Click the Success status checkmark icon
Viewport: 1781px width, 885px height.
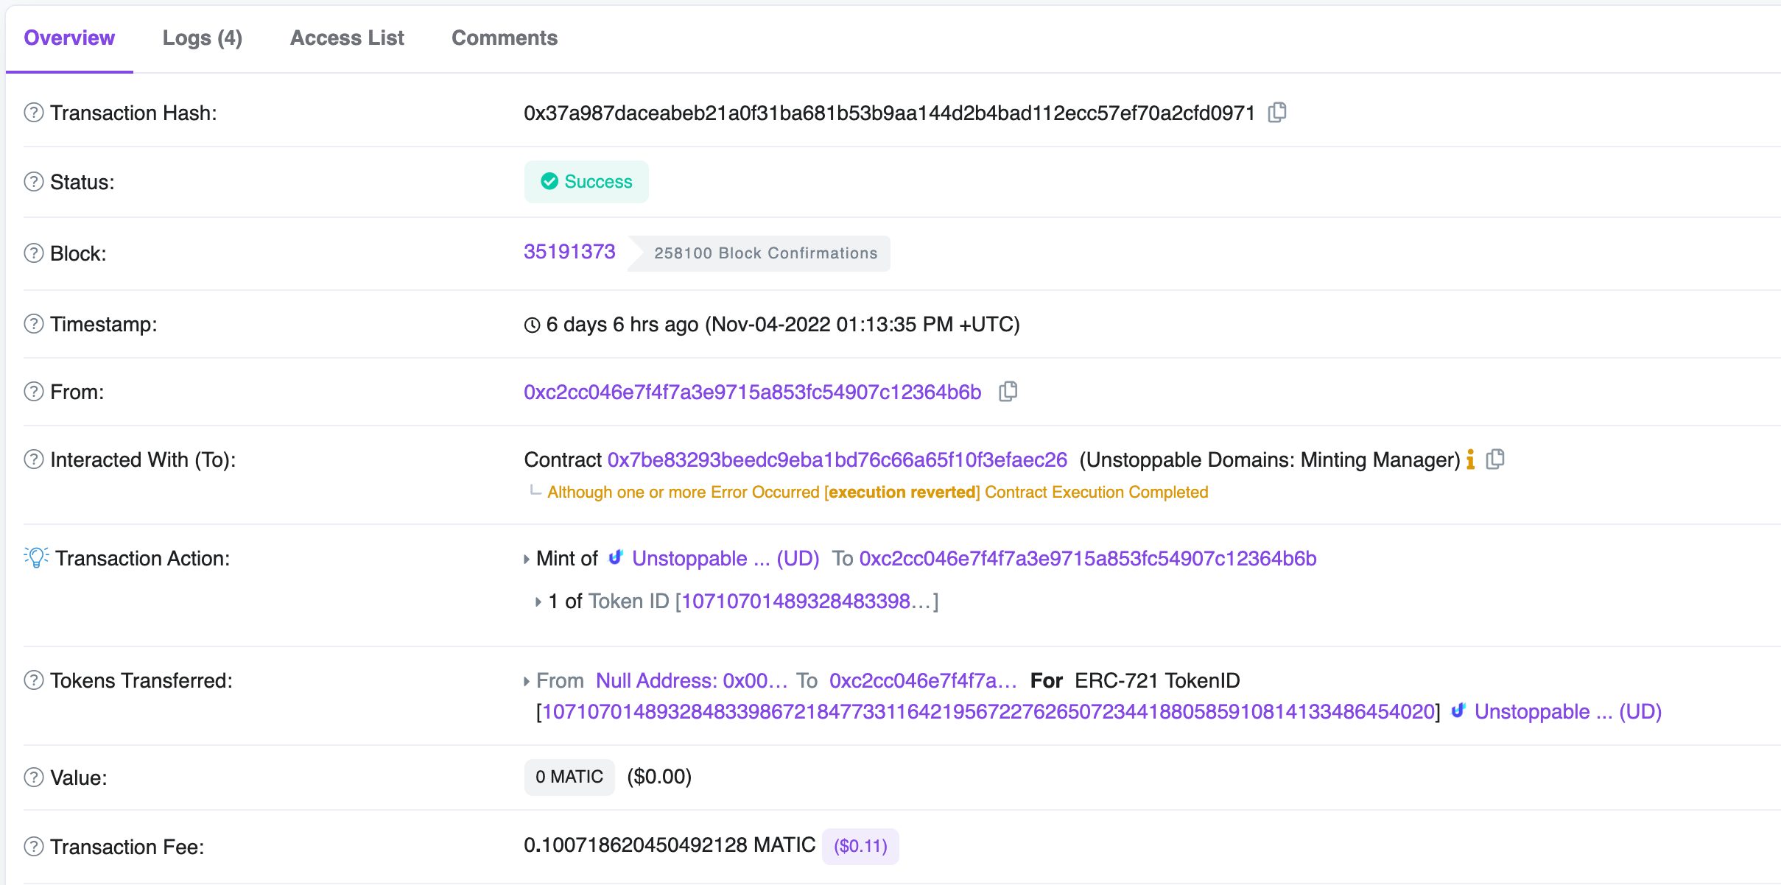tap(549, 183)
